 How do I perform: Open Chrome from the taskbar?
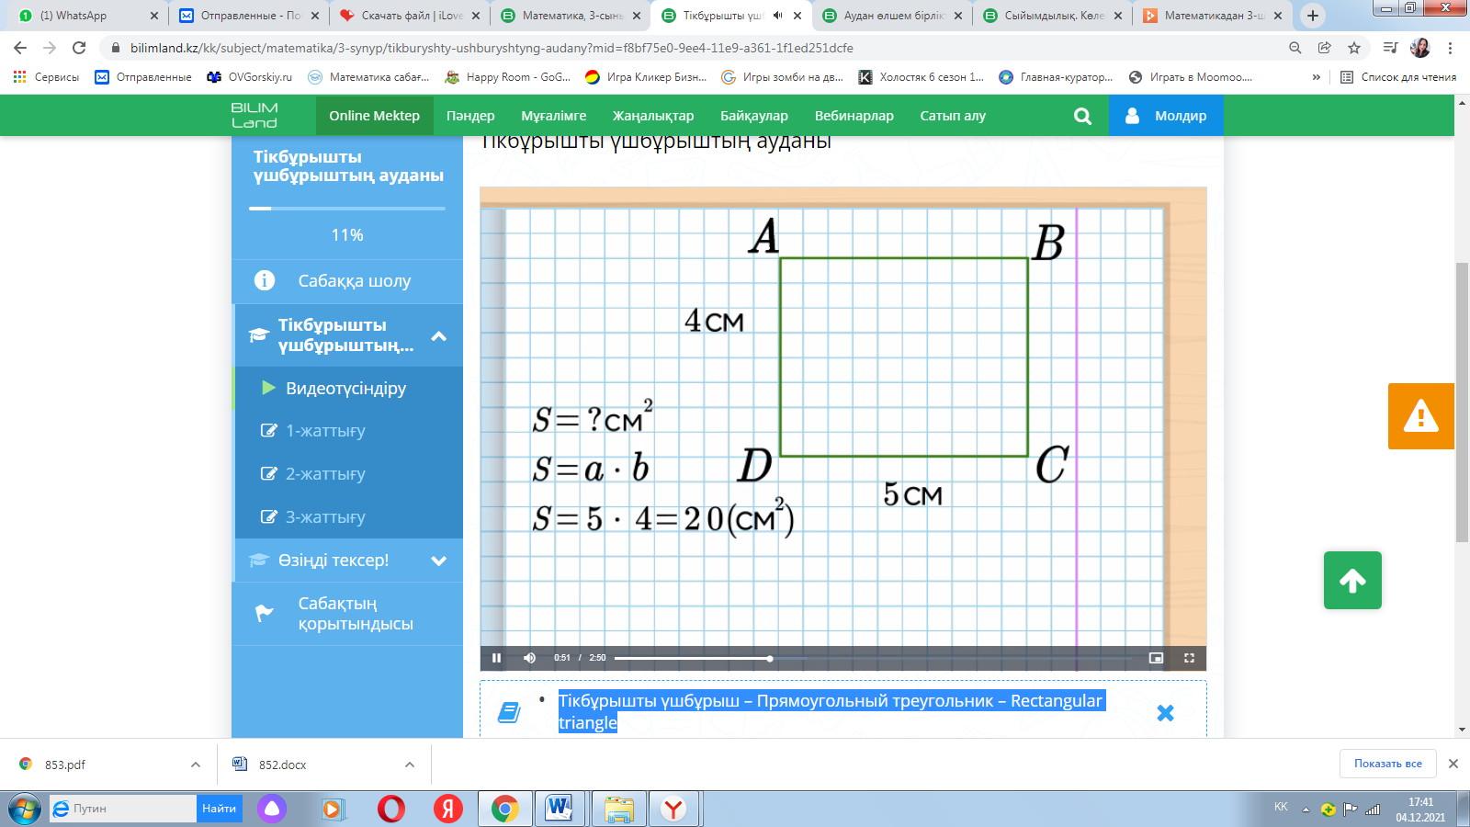[504, 809]
